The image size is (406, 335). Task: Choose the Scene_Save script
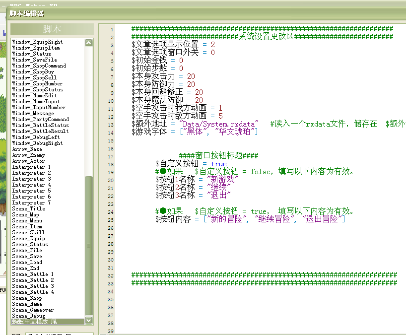coord(27,256)
